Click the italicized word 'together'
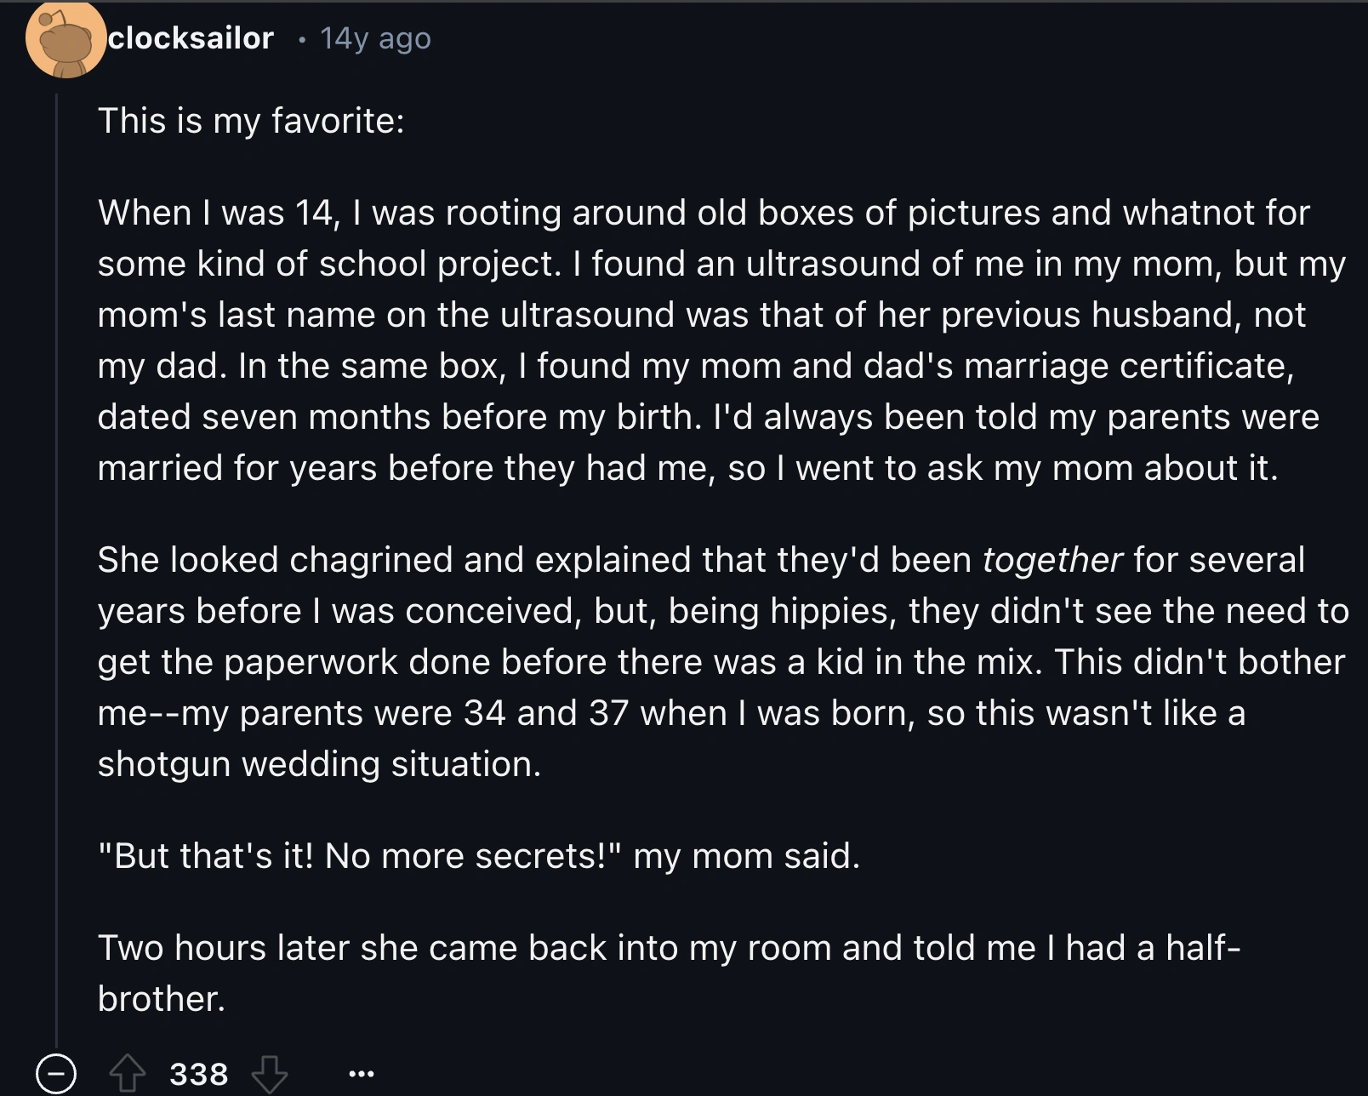The height and width of the screenshot is (1096, 1368). pos(1052,560)
